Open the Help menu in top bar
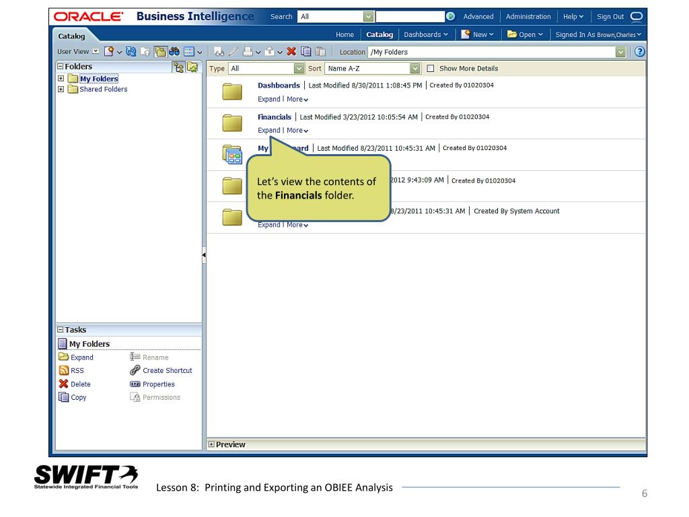Image resolution: width=689 pixels, height=517 pixels. pos(573,16)
